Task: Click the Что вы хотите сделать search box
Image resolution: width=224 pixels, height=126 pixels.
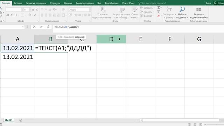Action: tap(152, 3)
